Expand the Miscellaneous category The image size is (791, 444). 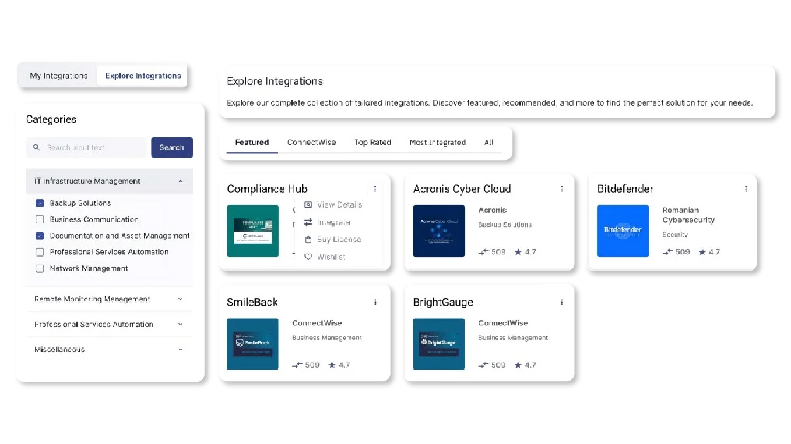point(180,350)
